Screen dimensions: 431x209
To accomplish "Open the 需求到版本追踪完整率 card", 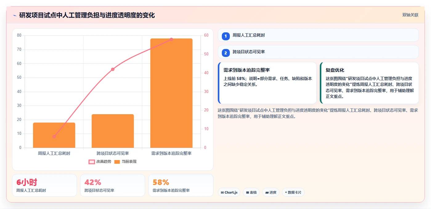I will (267, 83).
